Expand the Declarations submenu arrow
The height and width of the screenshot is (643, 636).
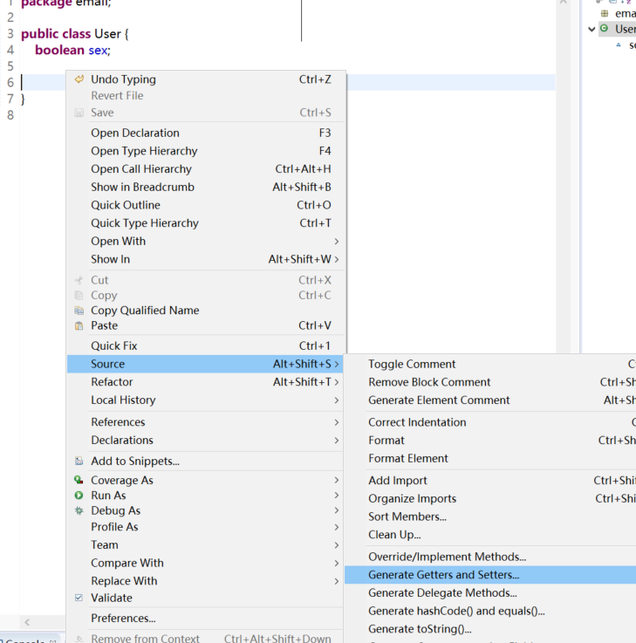336,441
